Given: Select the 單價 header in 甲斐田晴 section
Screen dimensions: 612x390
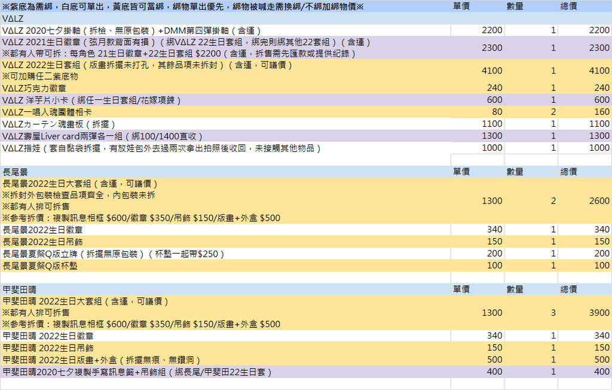Looking at the screenshot, I should (461, 289).
